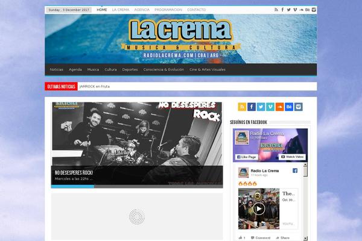Open Musica category

[x=93, y=69]
